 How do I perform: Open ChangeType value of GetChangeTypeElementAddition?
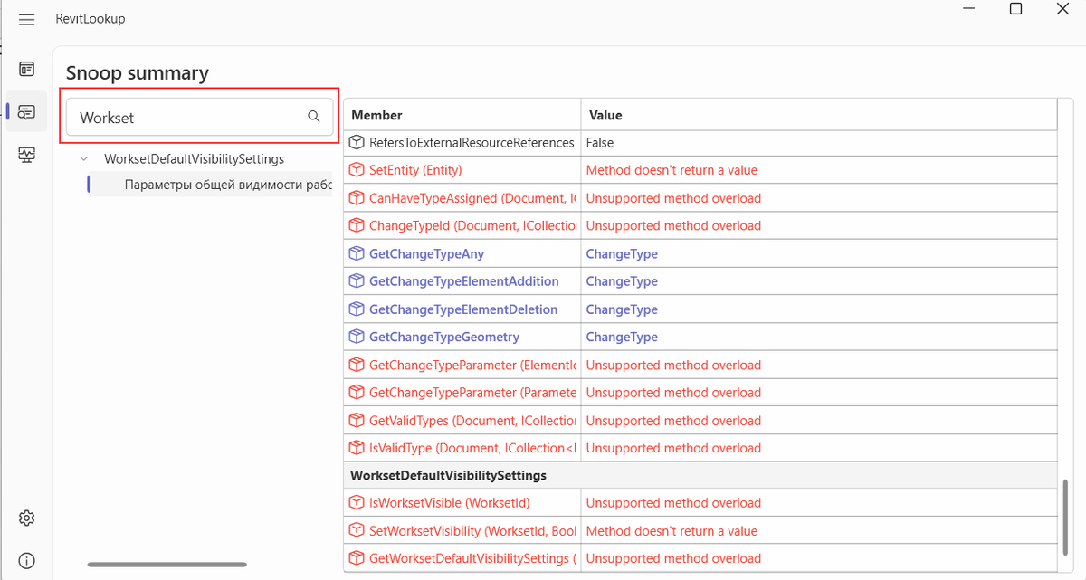622,281
